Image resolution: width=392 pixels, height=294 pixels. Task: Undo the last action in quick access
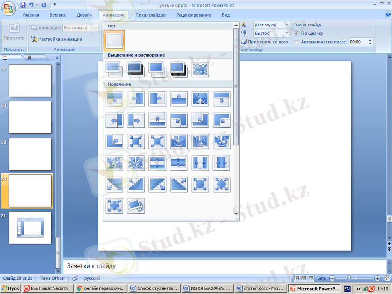pyautogui.click(x=31, y=5)
